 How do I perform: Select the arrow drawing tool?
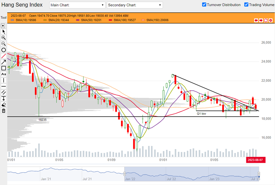tap(3, 62)
